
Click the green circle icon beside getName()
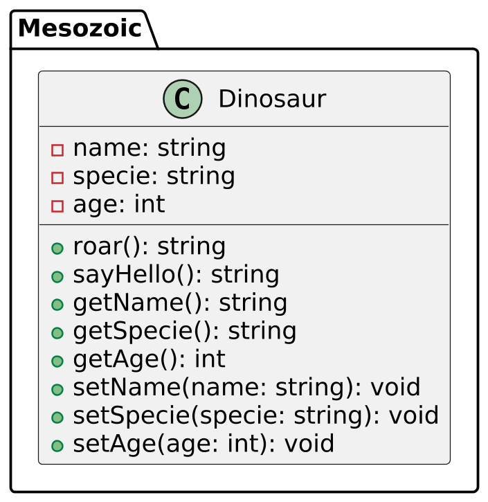pyautogui.click(x=57, y=305)
